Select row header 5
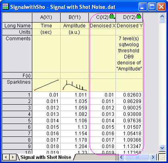This screenshot has width=168, height=163. [17, 121]
